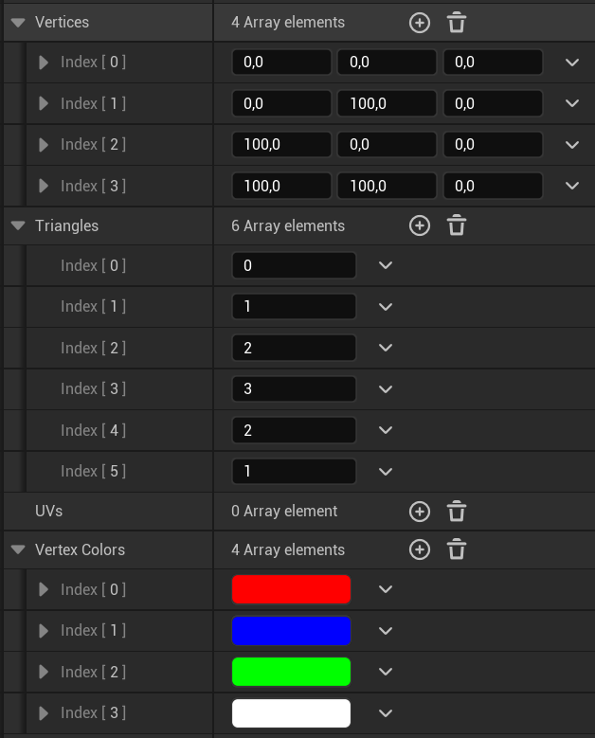
Task: Expand Vertices Index [ 2 ] row
Action: [44, 145]
